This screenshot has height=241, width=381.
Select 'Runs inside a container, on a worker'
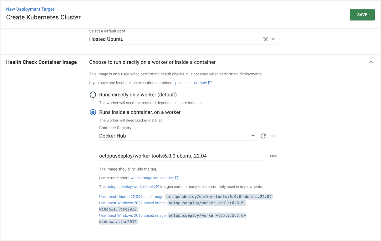pos(93,112)
